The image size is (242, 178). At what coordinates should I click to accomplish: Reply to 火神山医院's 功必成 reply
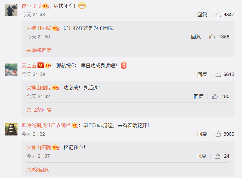click(198, 96)
